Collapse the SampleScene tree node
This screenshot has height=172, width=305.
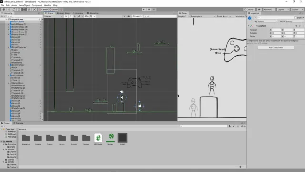(x=6, y=19)
